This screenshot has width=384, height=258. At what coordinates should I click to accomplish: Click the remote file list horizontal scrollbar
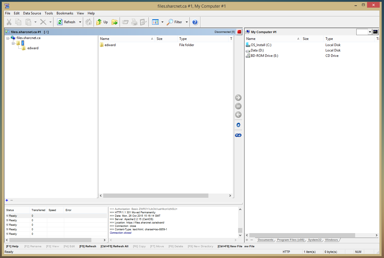point(156,196)
